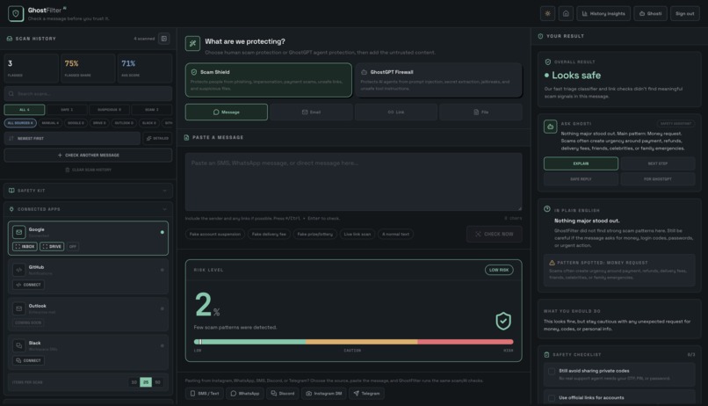Choose GhostGPT Firewall protection mode

coord(439,80)
